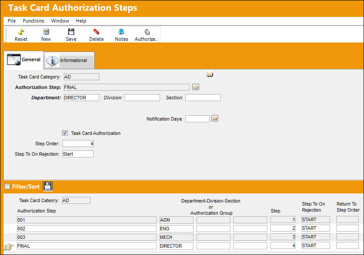Click the Step cell for row 001
The height and width of the screenshot is (255, 364).
point(283,219)
